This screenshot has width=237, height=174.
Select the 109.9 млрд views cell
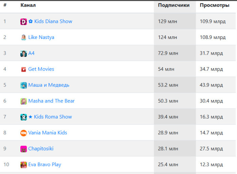(x=216, y=21)
